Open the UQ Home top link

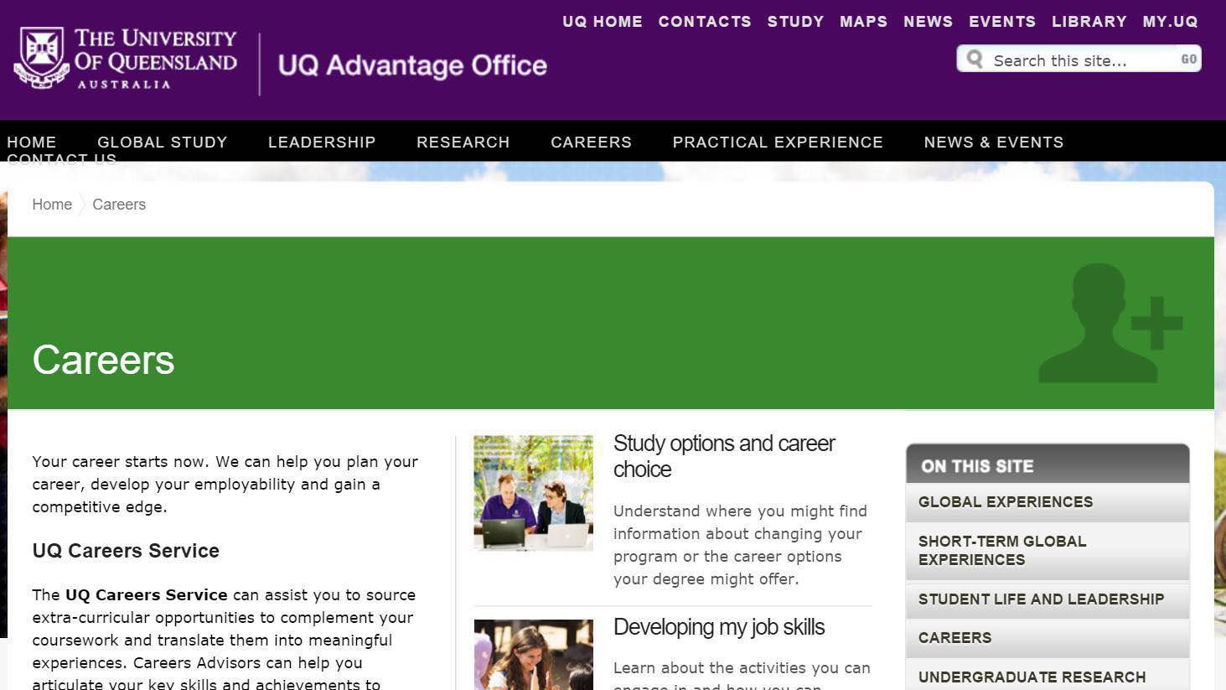(602, 22)
